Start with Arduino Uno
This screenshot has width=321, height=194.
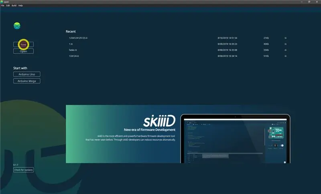(x=27, y=74)
